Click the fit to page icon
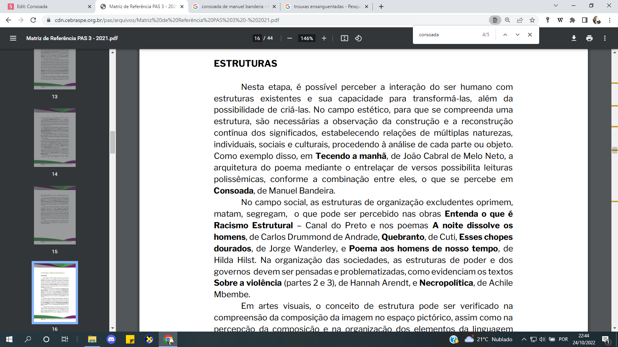Image resolution: width=618 pixels, height=347 pixels. click(345, 38)
